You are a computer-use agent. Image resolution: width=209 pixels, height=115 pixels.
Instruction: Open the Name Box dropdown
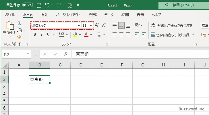pyautogui.click(x=28, y=54)
